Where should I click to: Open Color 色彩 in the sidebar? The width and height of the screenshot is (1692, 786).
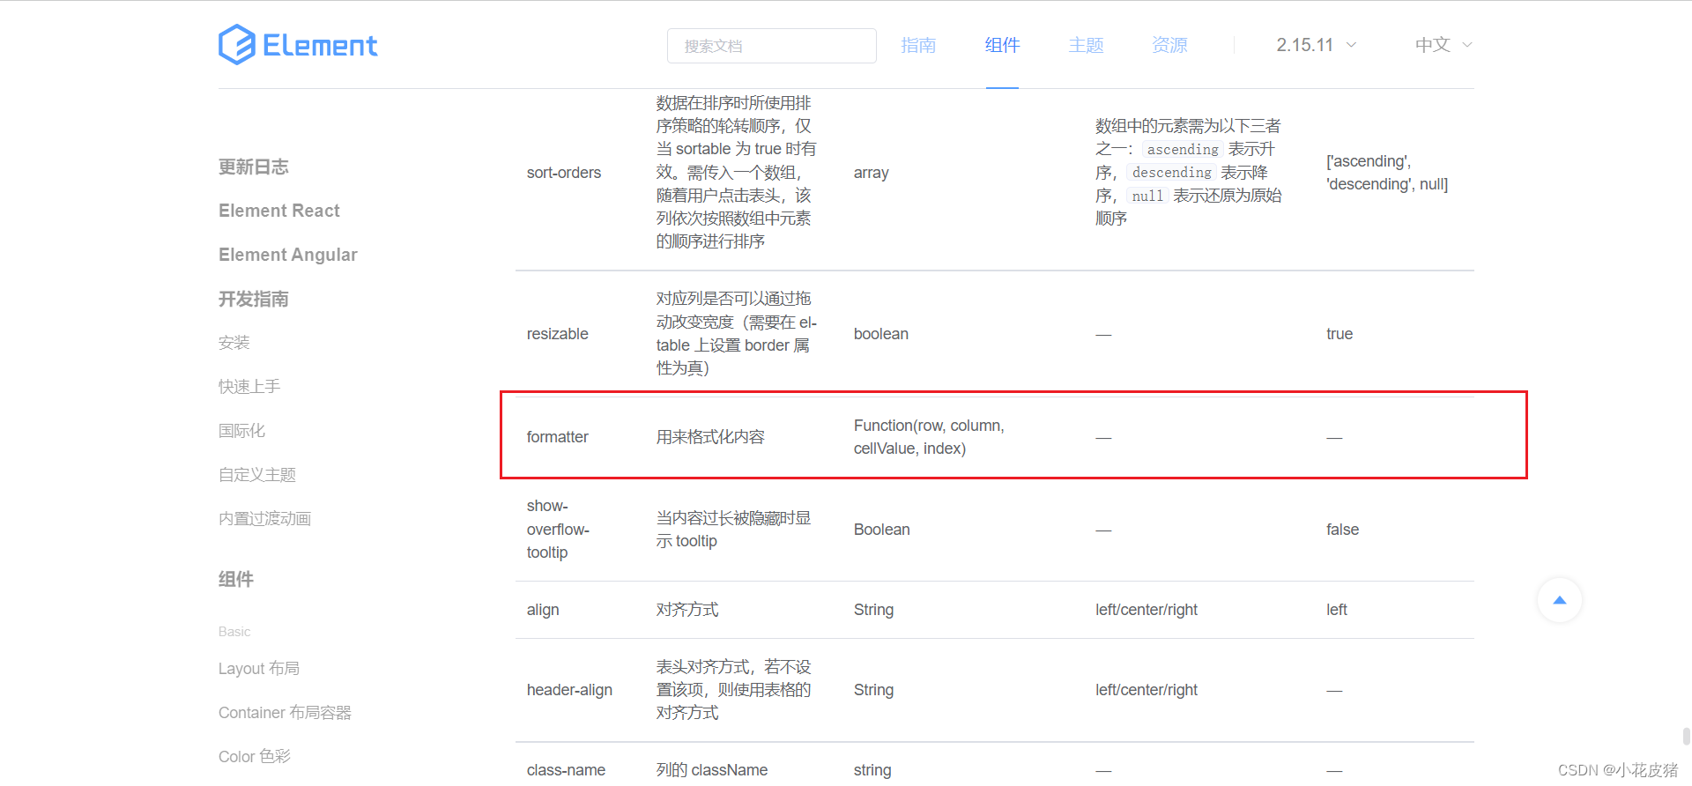click(x=255, y=757)
